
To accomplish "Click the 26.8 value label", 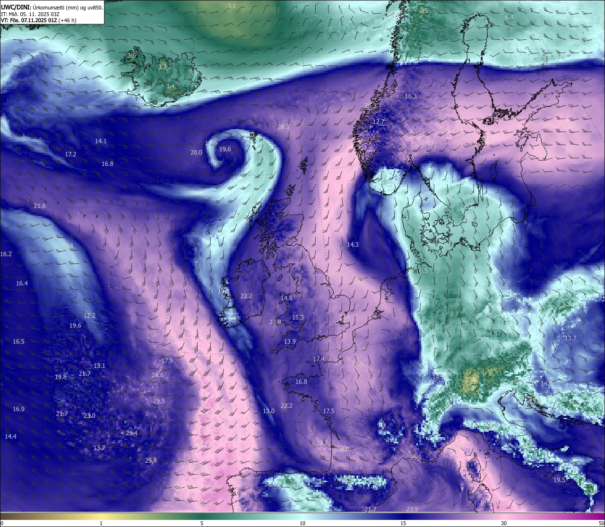I will [283, 127].
